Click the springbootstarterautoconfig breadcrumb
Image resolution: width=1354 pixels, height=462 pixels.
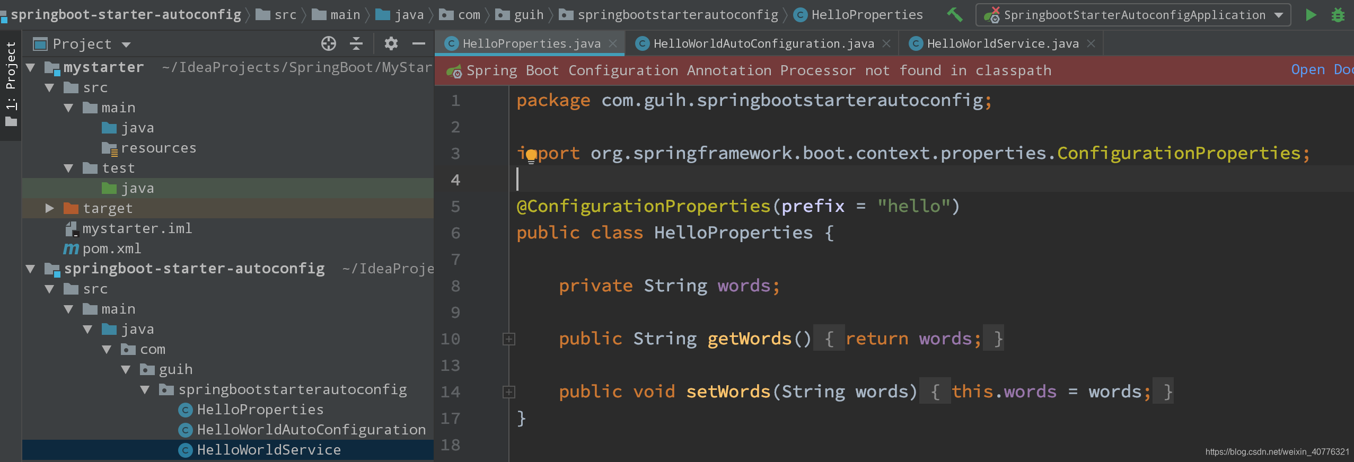tap(669, 14)
